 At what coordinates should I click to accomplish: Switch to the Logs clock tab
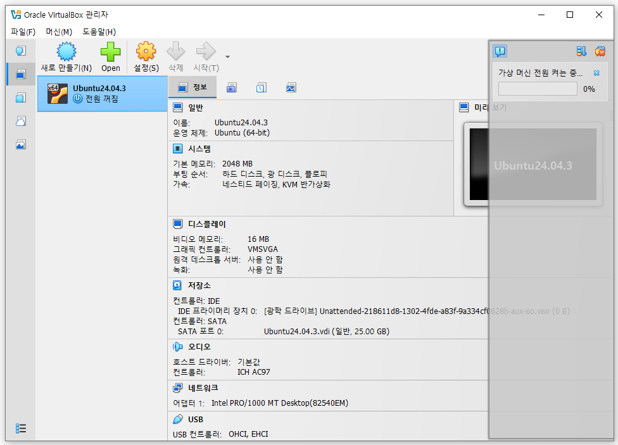pyautogui.click(x=262, y=88)
